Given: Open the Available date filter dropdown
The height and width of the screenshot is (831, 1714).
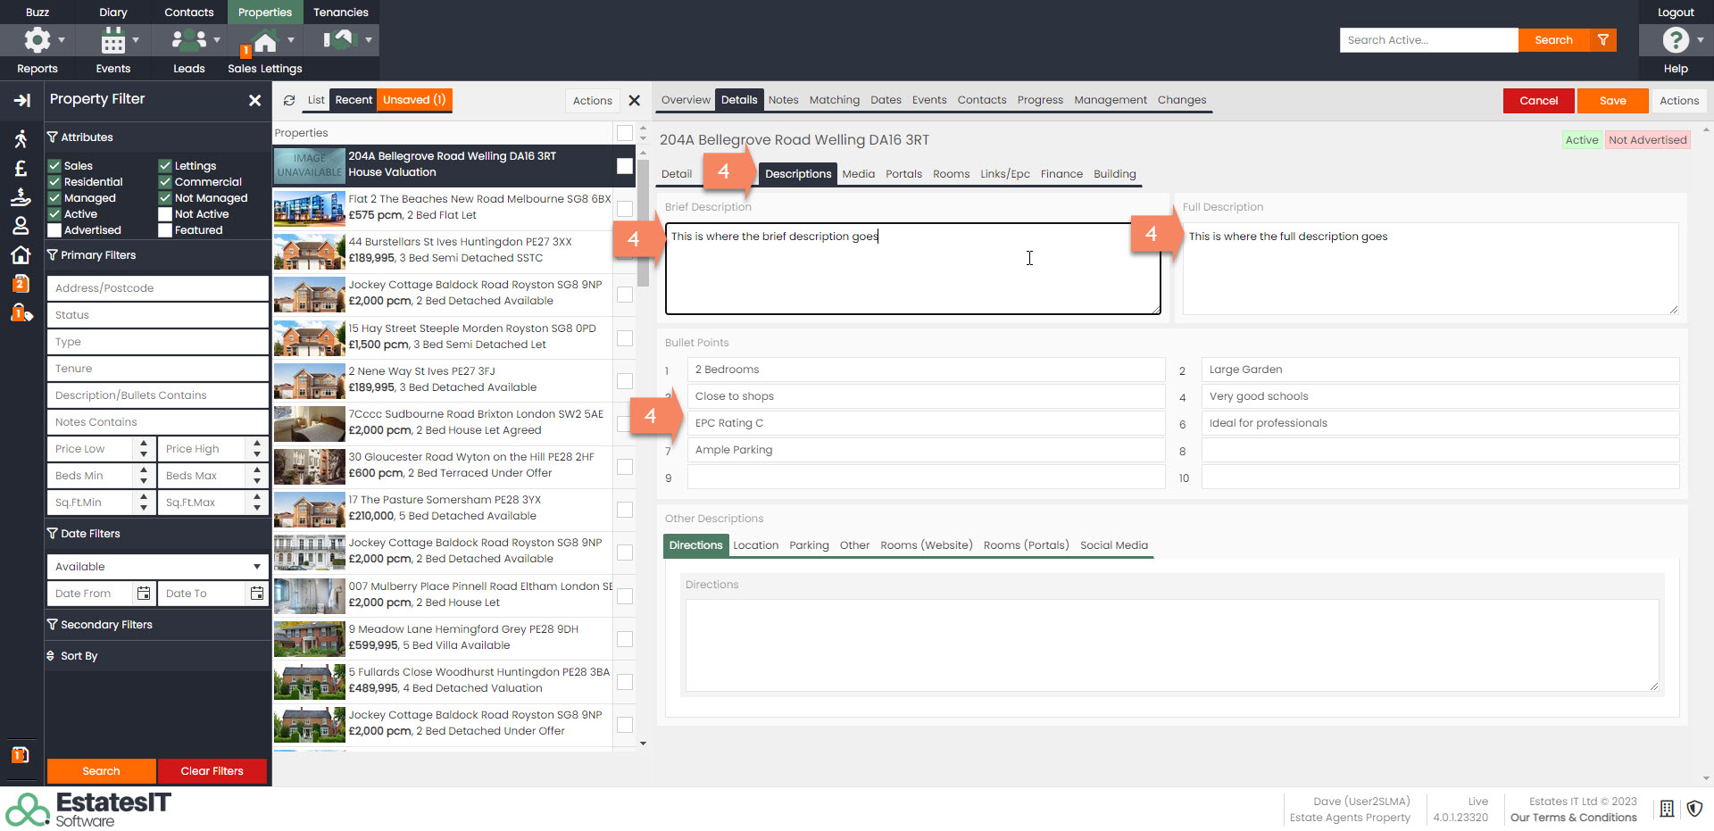Looking at the screenshot, I should pos(157,567).
